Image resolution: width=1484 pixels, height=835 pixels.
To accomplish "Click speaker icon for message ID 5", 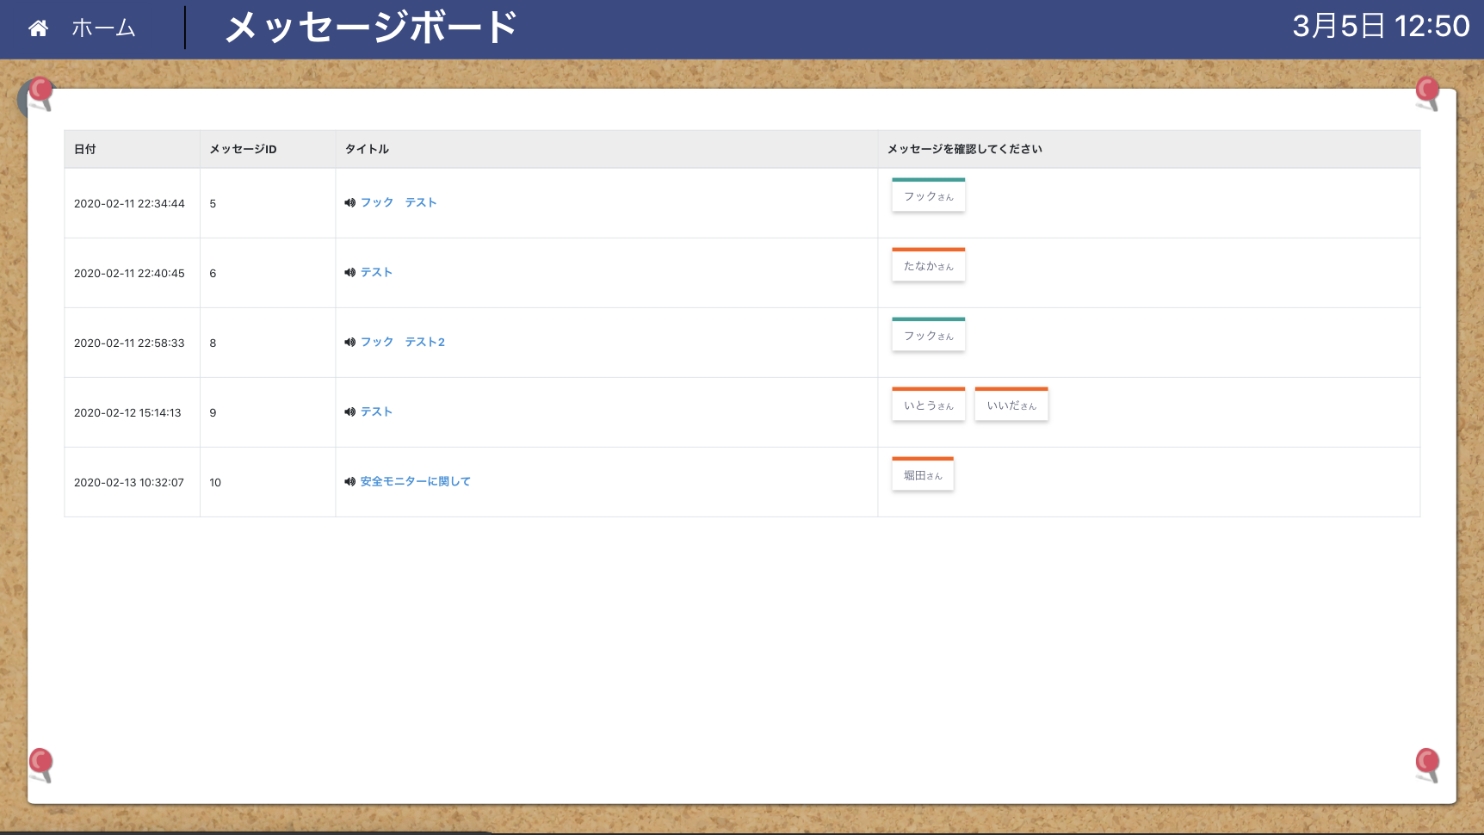I will (x=349, y=203).
